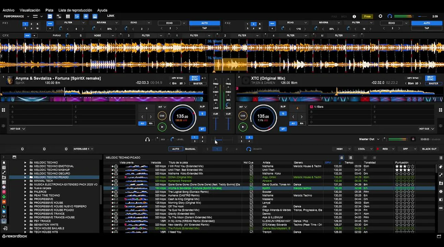Select FX1 channel 2 assign button
This screenshot has width=444, height=247.
tap(31, 24)
